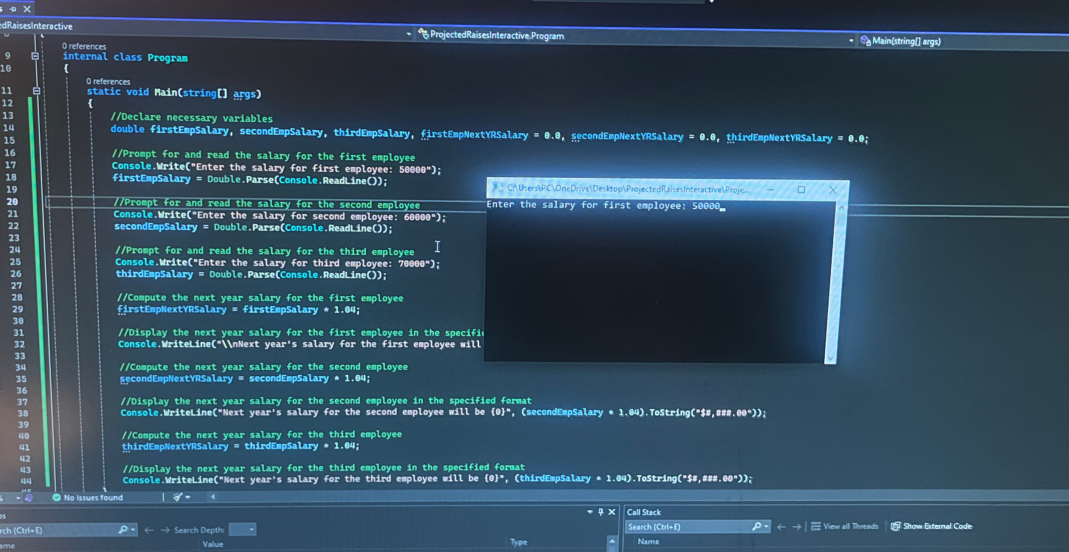Screen dimensions: 1069x552
Task: Click the Call Stack search magnifier icon
Action: click(x=757, y=526)
